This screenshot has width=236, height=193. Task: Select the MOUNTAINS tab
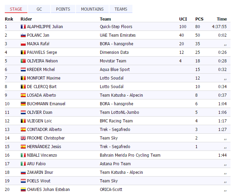click(x=92, y=9)
